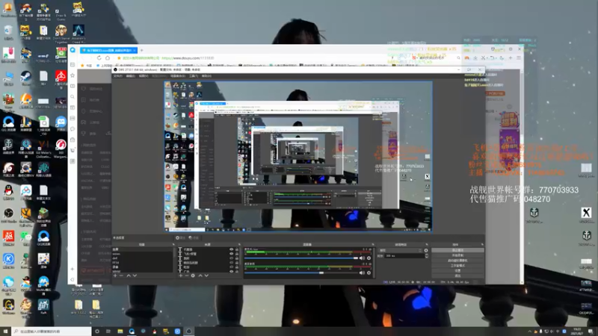
Task: Adjust transition duration spinner arrows
Action: (426, 255)
